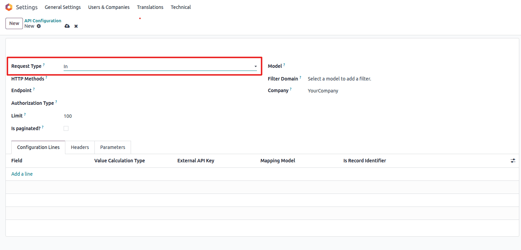
Task: Discard changes with the X icon
Action: (76, 26)
